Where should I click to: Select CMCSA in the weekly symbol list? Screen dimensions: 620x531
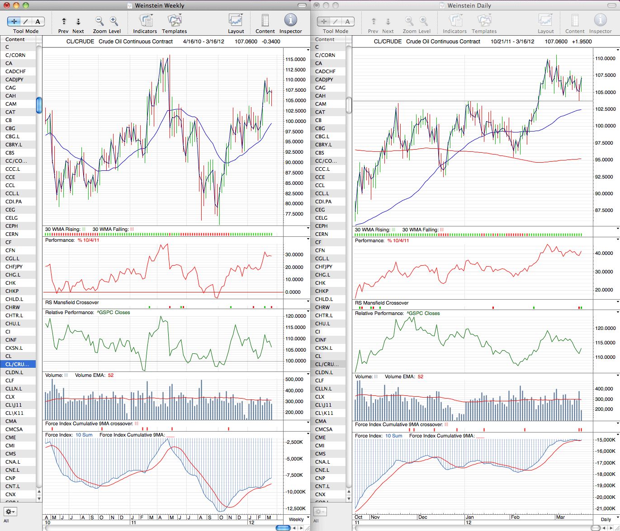tap(18, 429)
